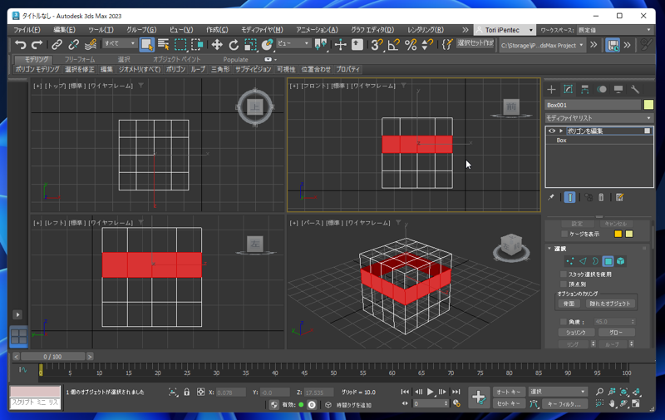Activate the Unlink Selection tool
This screenshot has width=665, height=420.
(73, 45)
